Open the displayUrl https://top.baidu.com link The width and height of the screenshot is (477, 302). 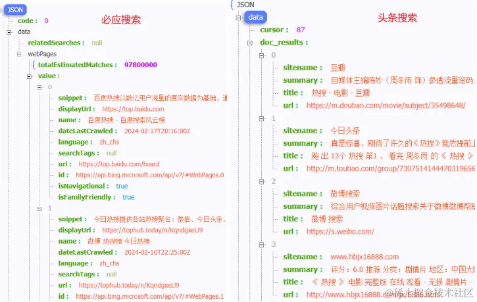tap(133, 109)
